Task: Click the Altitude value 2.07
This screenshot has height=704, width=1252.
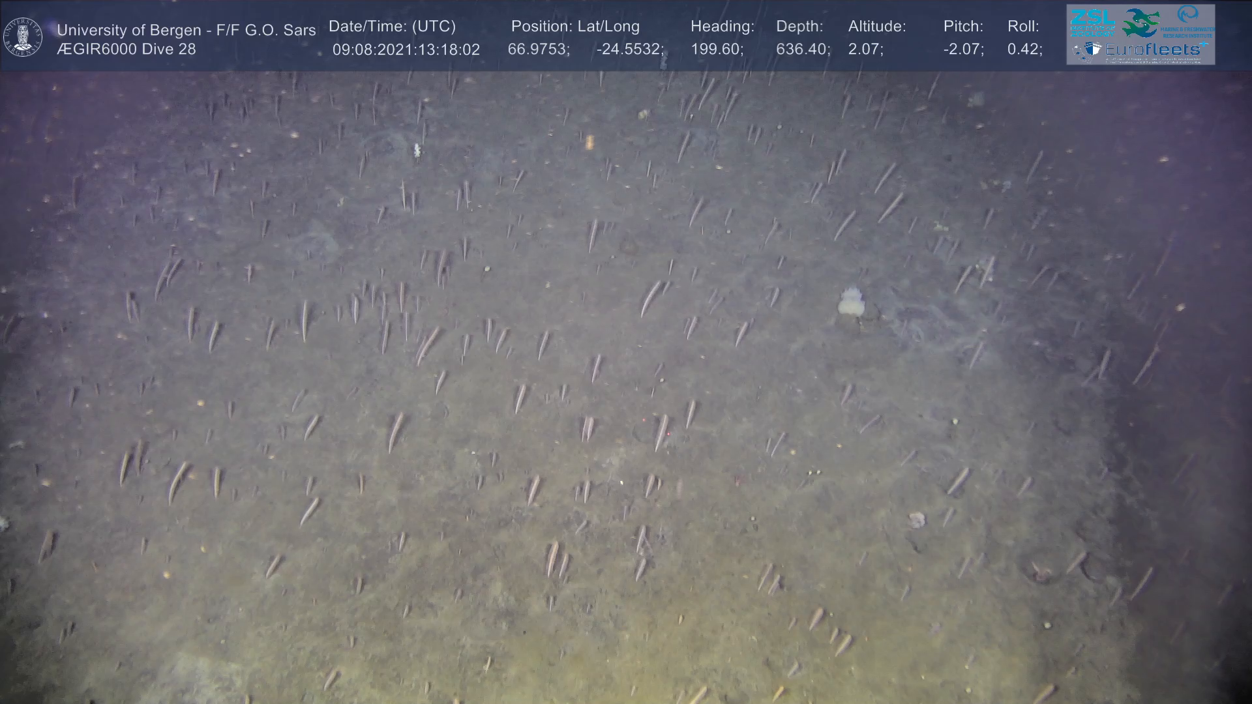Action: pyautogui.click(x=865, y=50)
